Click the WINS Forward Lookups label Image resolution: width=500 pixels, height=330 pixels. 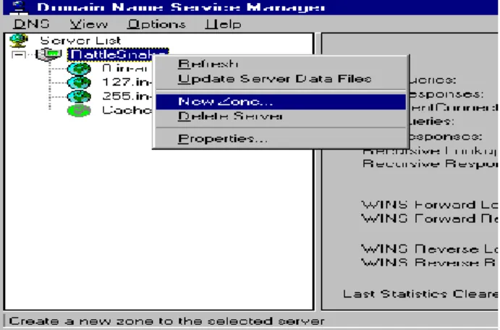(429, 205)
